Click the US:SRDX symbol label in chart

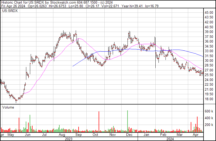[x=10, y=11]
